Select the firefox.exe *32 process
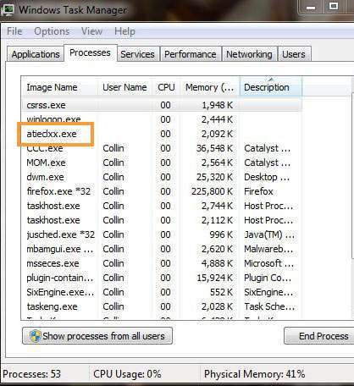This screenshot has width=354, height=386. (x=162, y=191)
